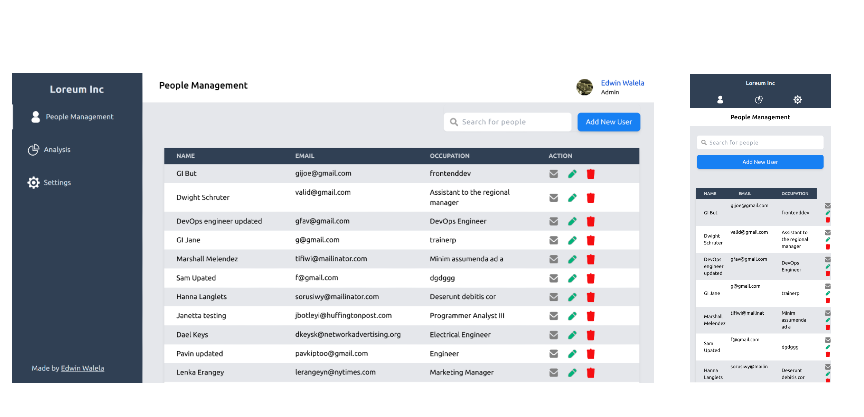Email GI Jane from desktop table
This screenshot has width=864, height=417.
point(553,240)
